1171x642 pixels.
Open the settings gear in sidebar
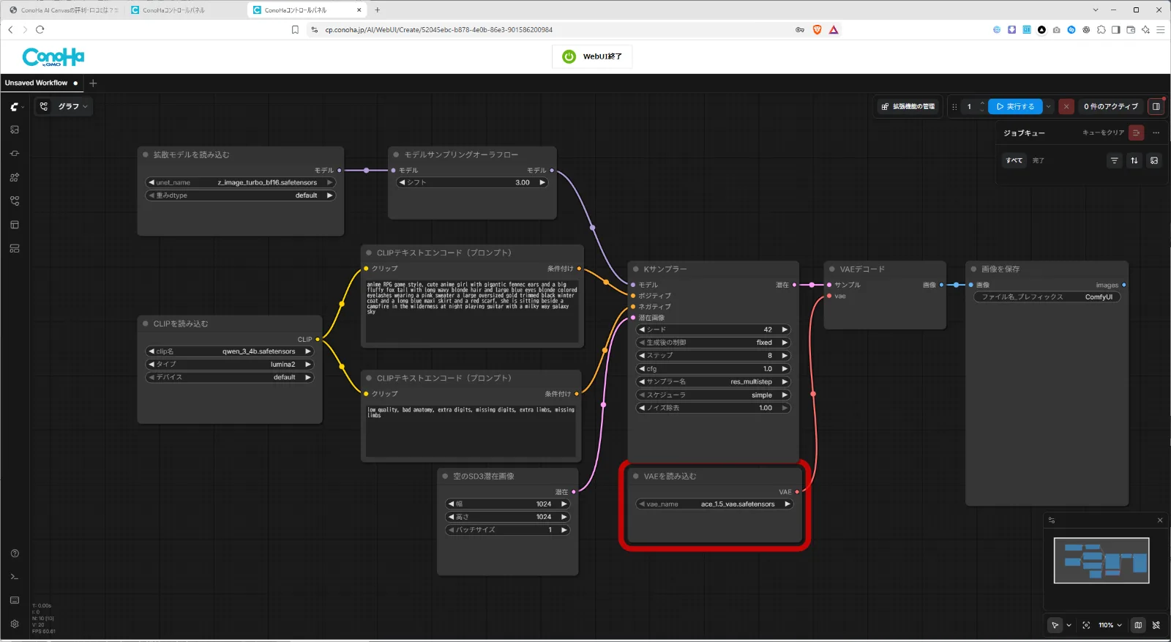[x=15, y=624]
